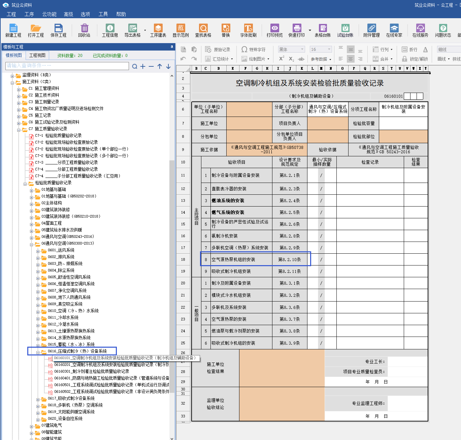Open the 回收站 recycle bin

point(84,30)
